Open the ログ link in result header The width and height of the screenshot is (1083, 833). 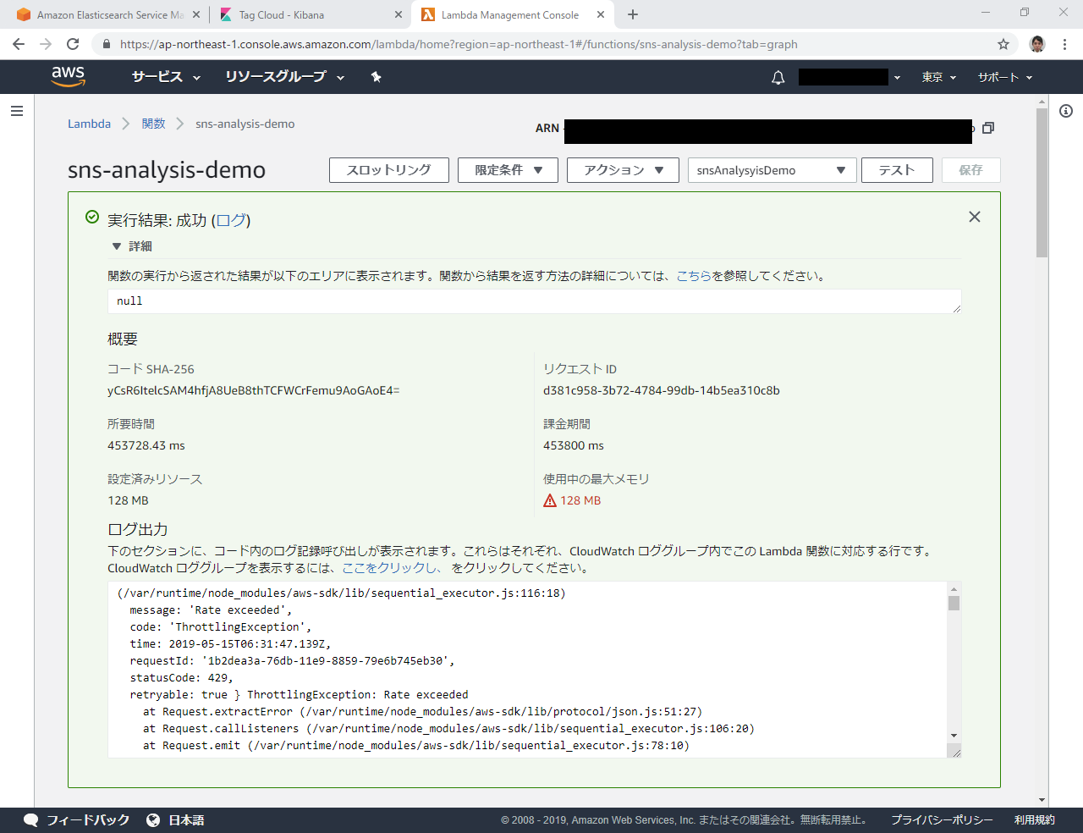point(231,220)
